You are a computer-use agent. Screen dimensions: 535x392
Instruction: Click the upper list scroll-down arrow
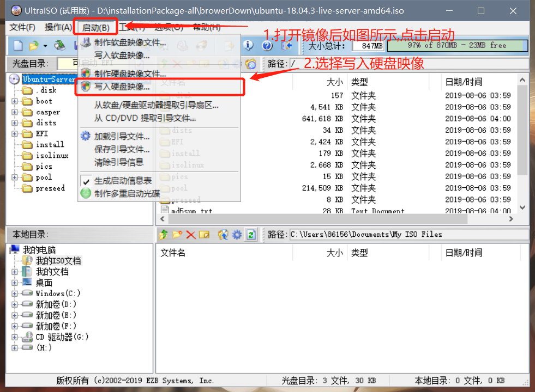point(522,207)
